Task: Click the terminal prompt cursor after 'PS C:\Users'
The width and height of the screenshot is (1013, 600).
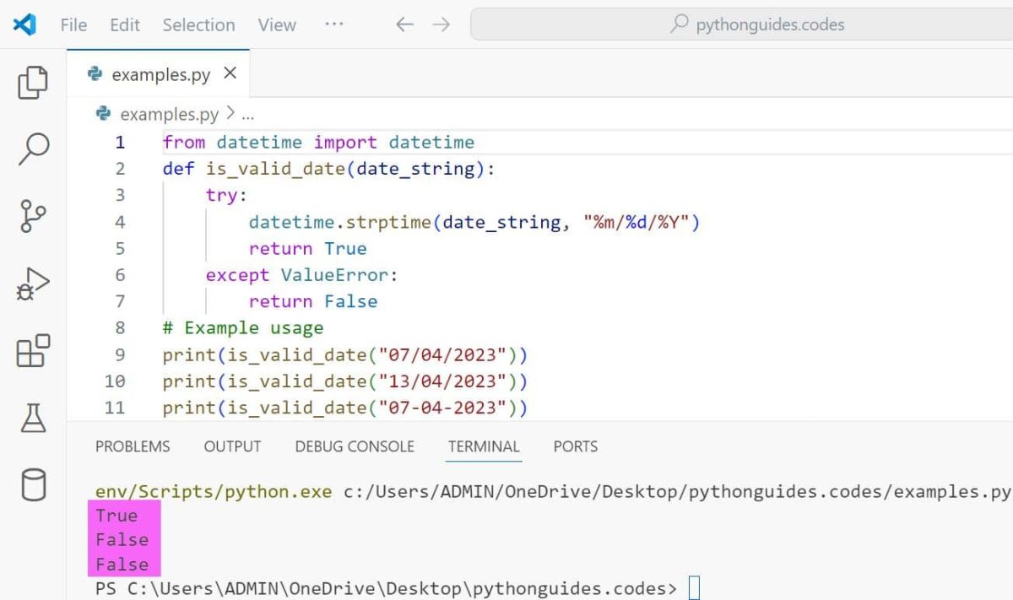Action: coord(694,587)
